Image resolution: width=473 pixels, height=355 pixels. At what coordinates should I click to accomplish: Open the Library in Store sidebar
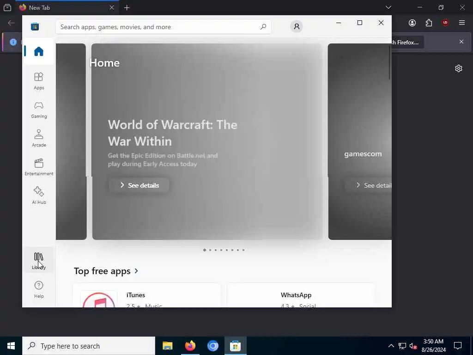point(39,261)
